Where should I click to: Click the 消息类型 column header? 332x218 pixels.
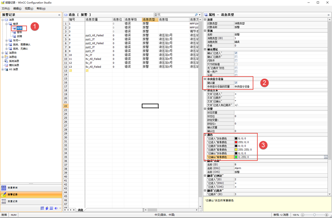(x=149, y=20)
